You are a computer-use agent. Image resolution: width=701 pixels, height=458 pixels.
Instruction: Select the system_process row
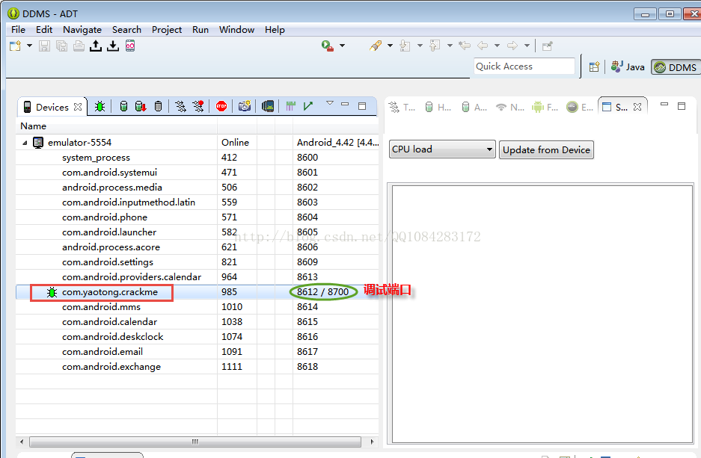pyautogui.click(x=198, y=158)
